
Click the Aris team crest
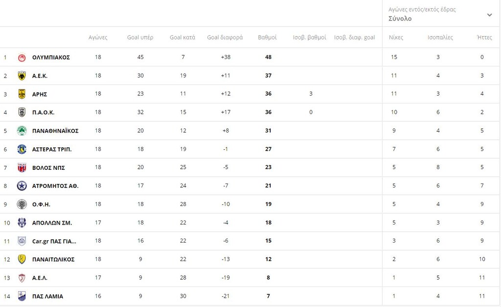click(x=22, y=94)
